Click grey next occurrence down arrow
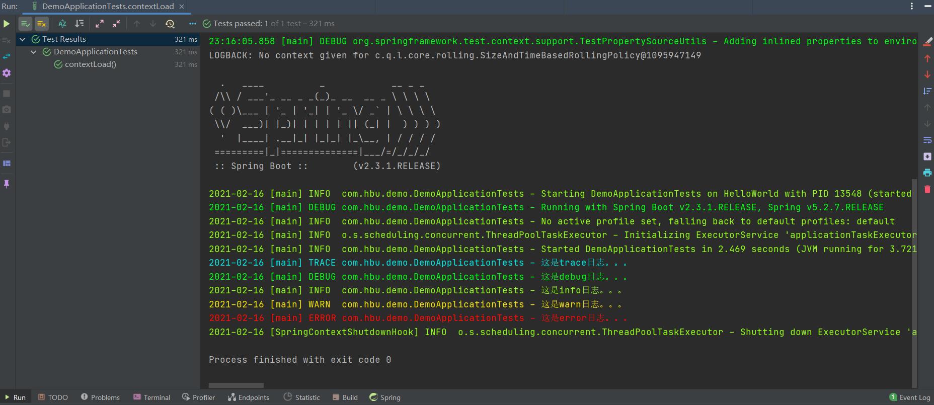 tap(927, 124)
